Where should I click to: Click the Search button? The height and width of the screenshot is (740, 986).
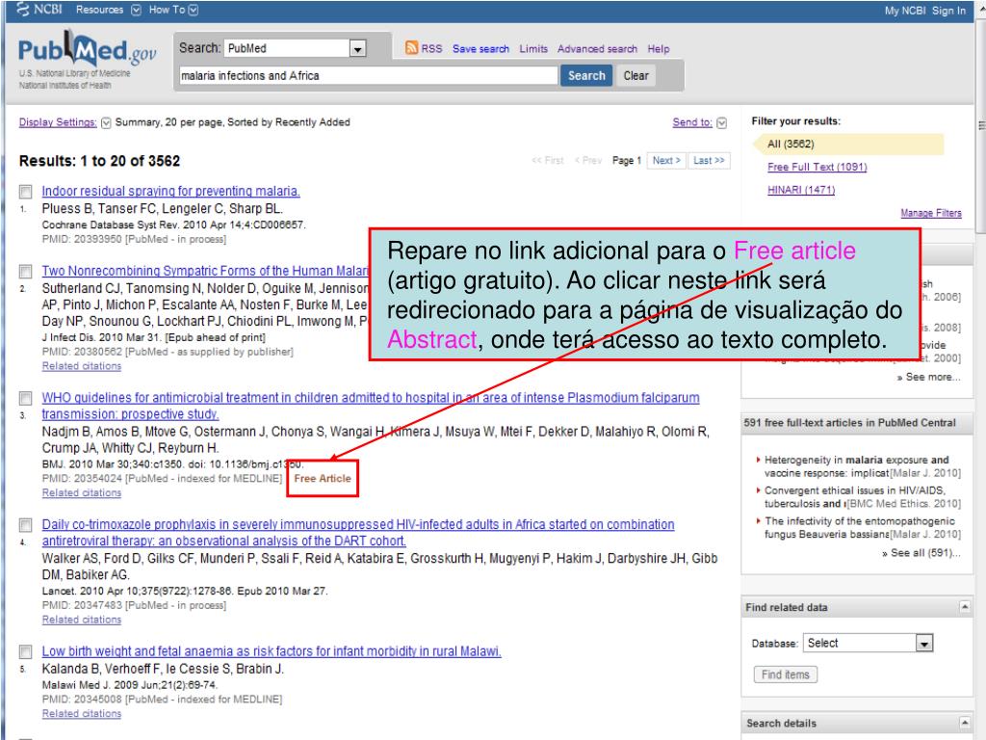pyautogui.click(x=586, y=75)
